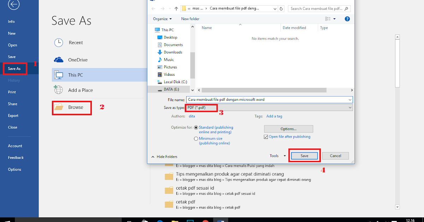The image size is (424, 222).
Task: Click the dialog's Forward navigation arrow
Action: (x=163, y=9)
